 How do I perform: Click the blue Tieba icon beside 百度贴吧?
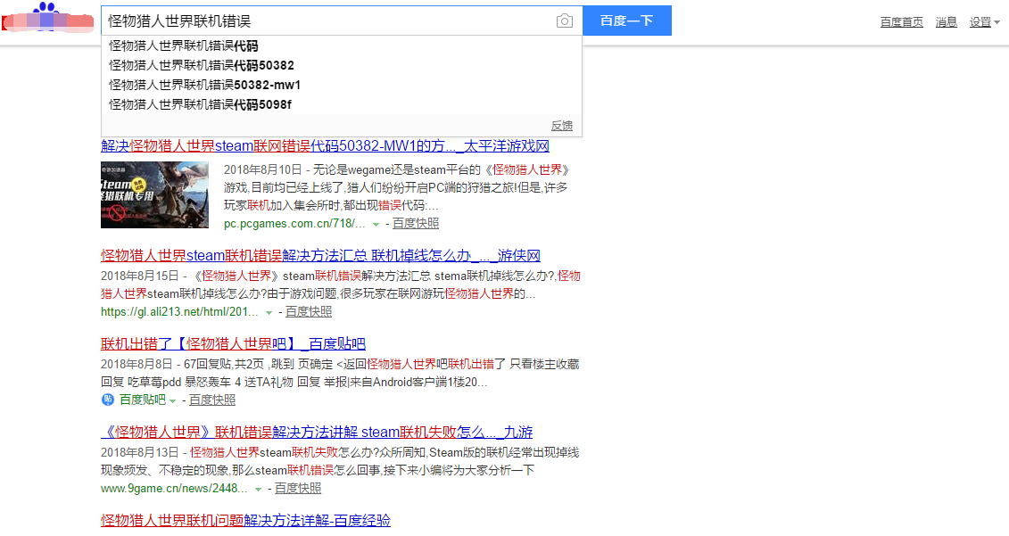point(107,400)
